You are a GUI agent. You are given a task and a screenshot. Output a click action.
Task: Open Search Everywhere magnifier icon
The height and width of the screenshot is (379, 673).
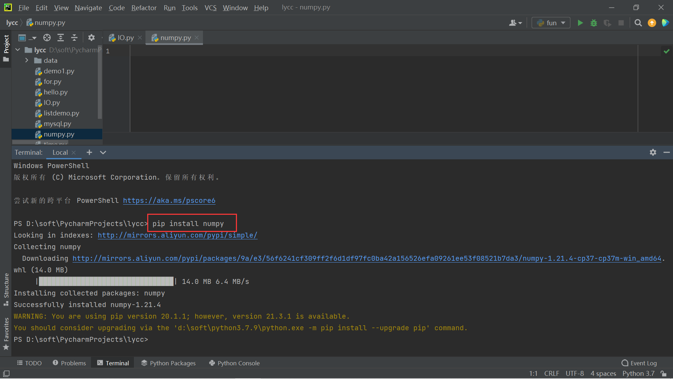point(638,23)
